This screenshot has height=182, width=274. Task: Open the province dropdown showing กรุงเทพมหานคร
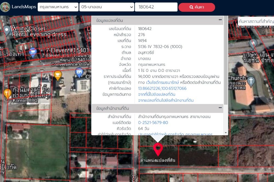click(x=58, y=7)
